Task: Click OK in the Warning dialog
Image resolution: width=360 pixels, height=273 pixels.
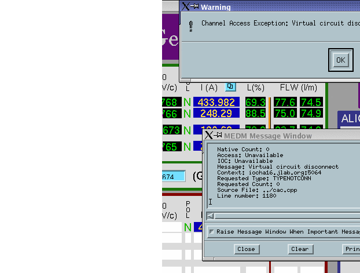Action: [341, 60]
